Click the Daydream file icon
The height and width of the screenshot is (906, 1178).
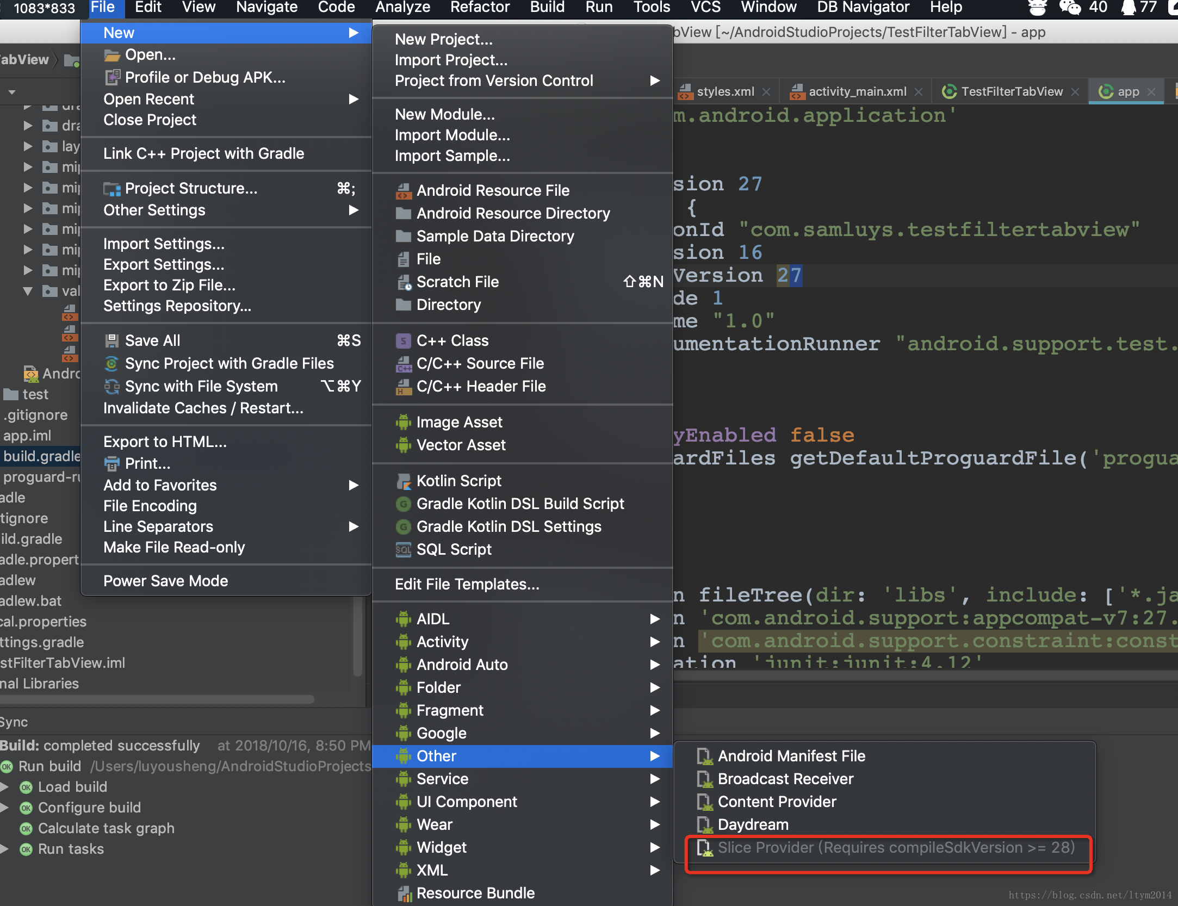click(705, 825)
